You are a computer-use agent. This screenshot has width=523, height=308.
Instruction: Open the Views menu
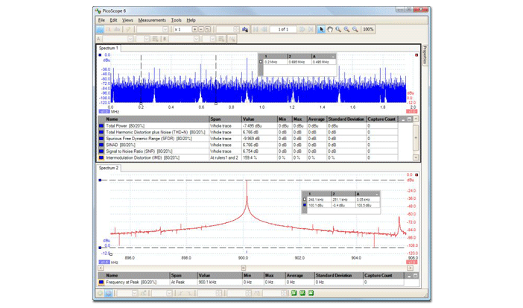point(127,20)
